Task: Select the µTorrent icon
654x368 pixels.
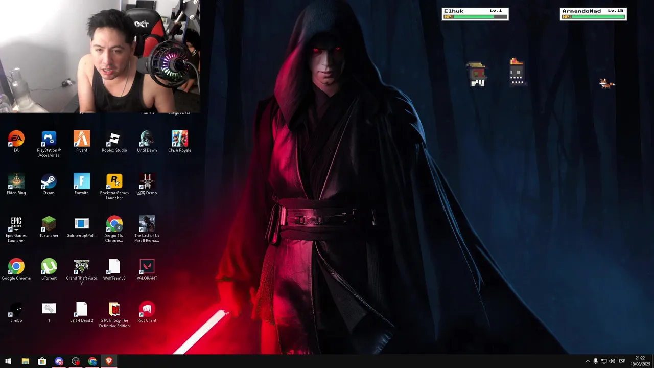Action: (49, 269)
